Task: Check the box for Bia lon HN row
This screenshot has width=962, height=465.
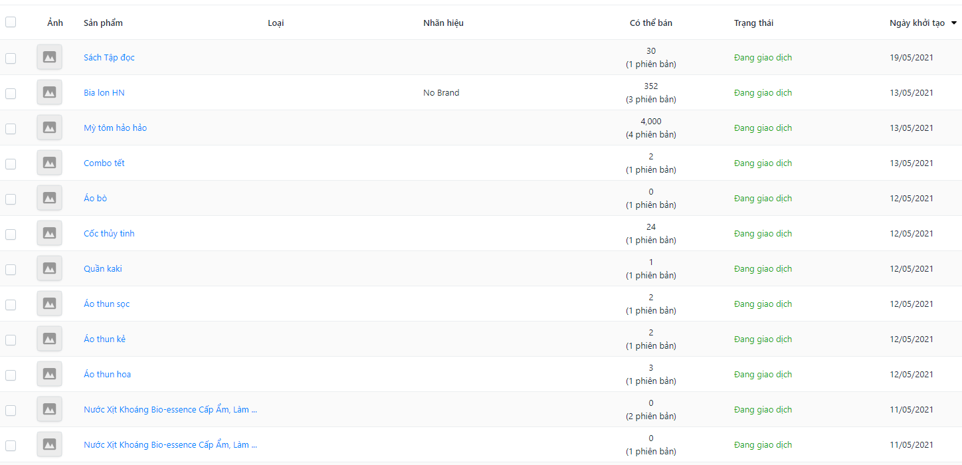Action: [11, 94]
